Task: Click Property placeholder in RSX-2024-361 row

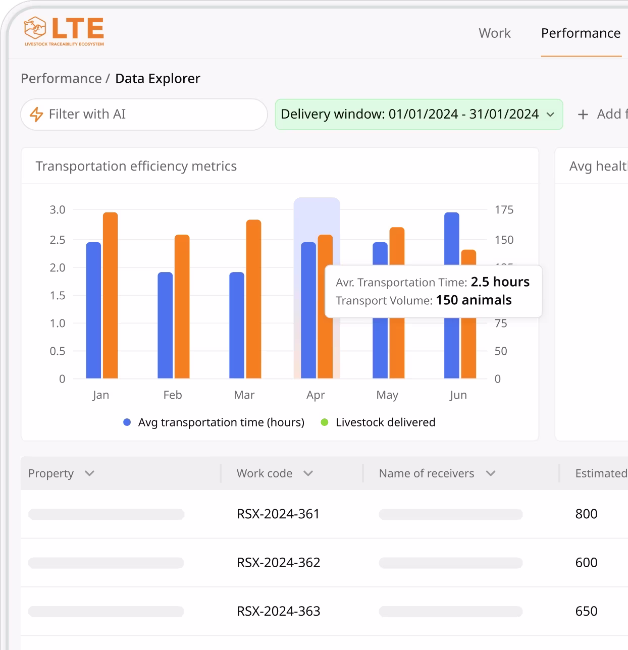Action: tap(106, 514)
